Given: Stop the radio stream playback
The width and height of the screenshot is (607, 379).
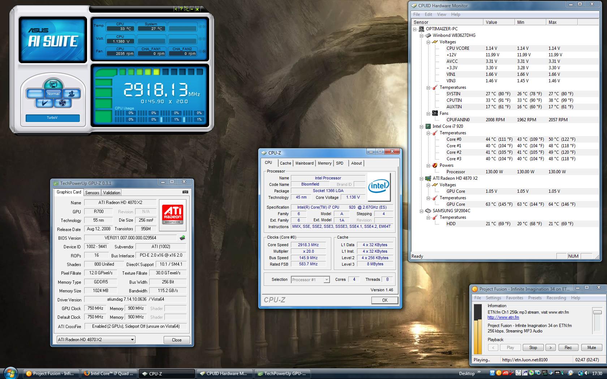Looking at the screenshot, I should (533, 348).
